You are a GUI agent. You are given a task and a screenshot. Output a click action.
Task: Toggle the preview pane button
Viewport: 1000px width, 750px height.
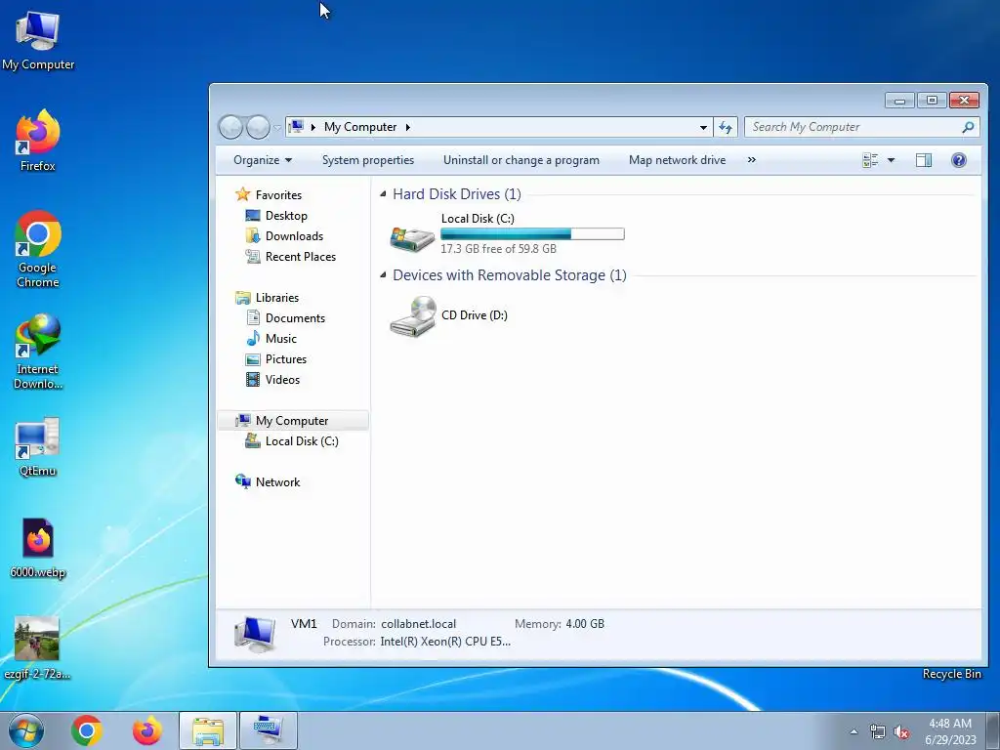924,160
